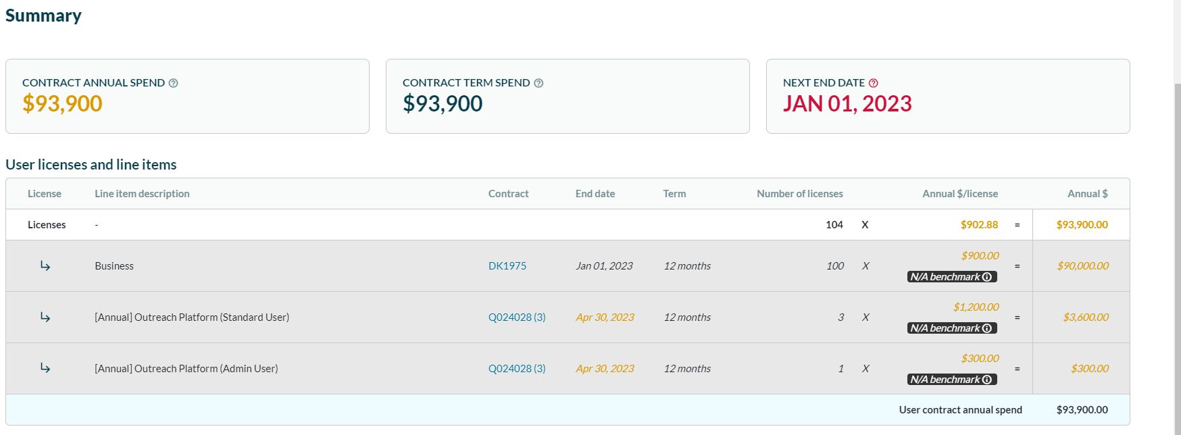Screen dimensions: 1181x435
Task: Click info icon on Business row benchmark badge
Action: (987, 277)
